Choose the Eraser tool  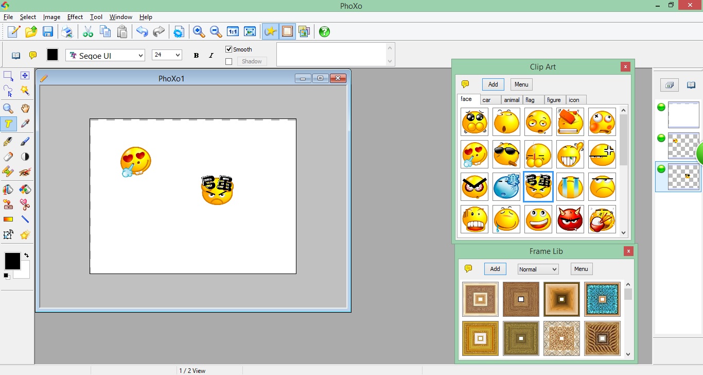(x=8, y=157)
